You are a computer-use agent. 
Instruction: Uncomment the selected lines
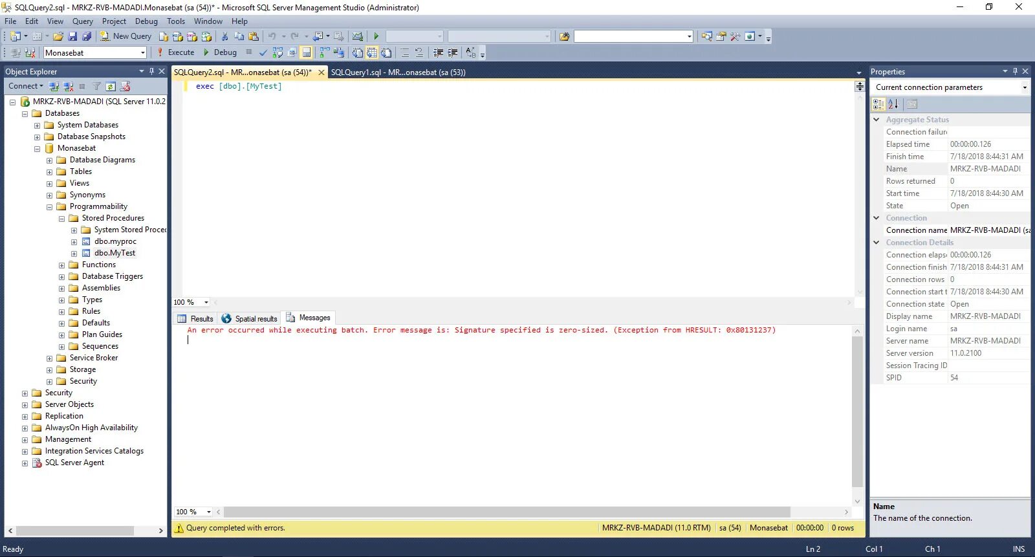point(419,52)
